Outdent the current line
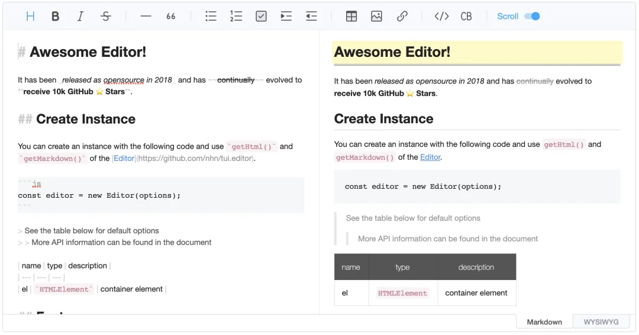The width and height of the screenshot is (639, 335). point(311,17)
